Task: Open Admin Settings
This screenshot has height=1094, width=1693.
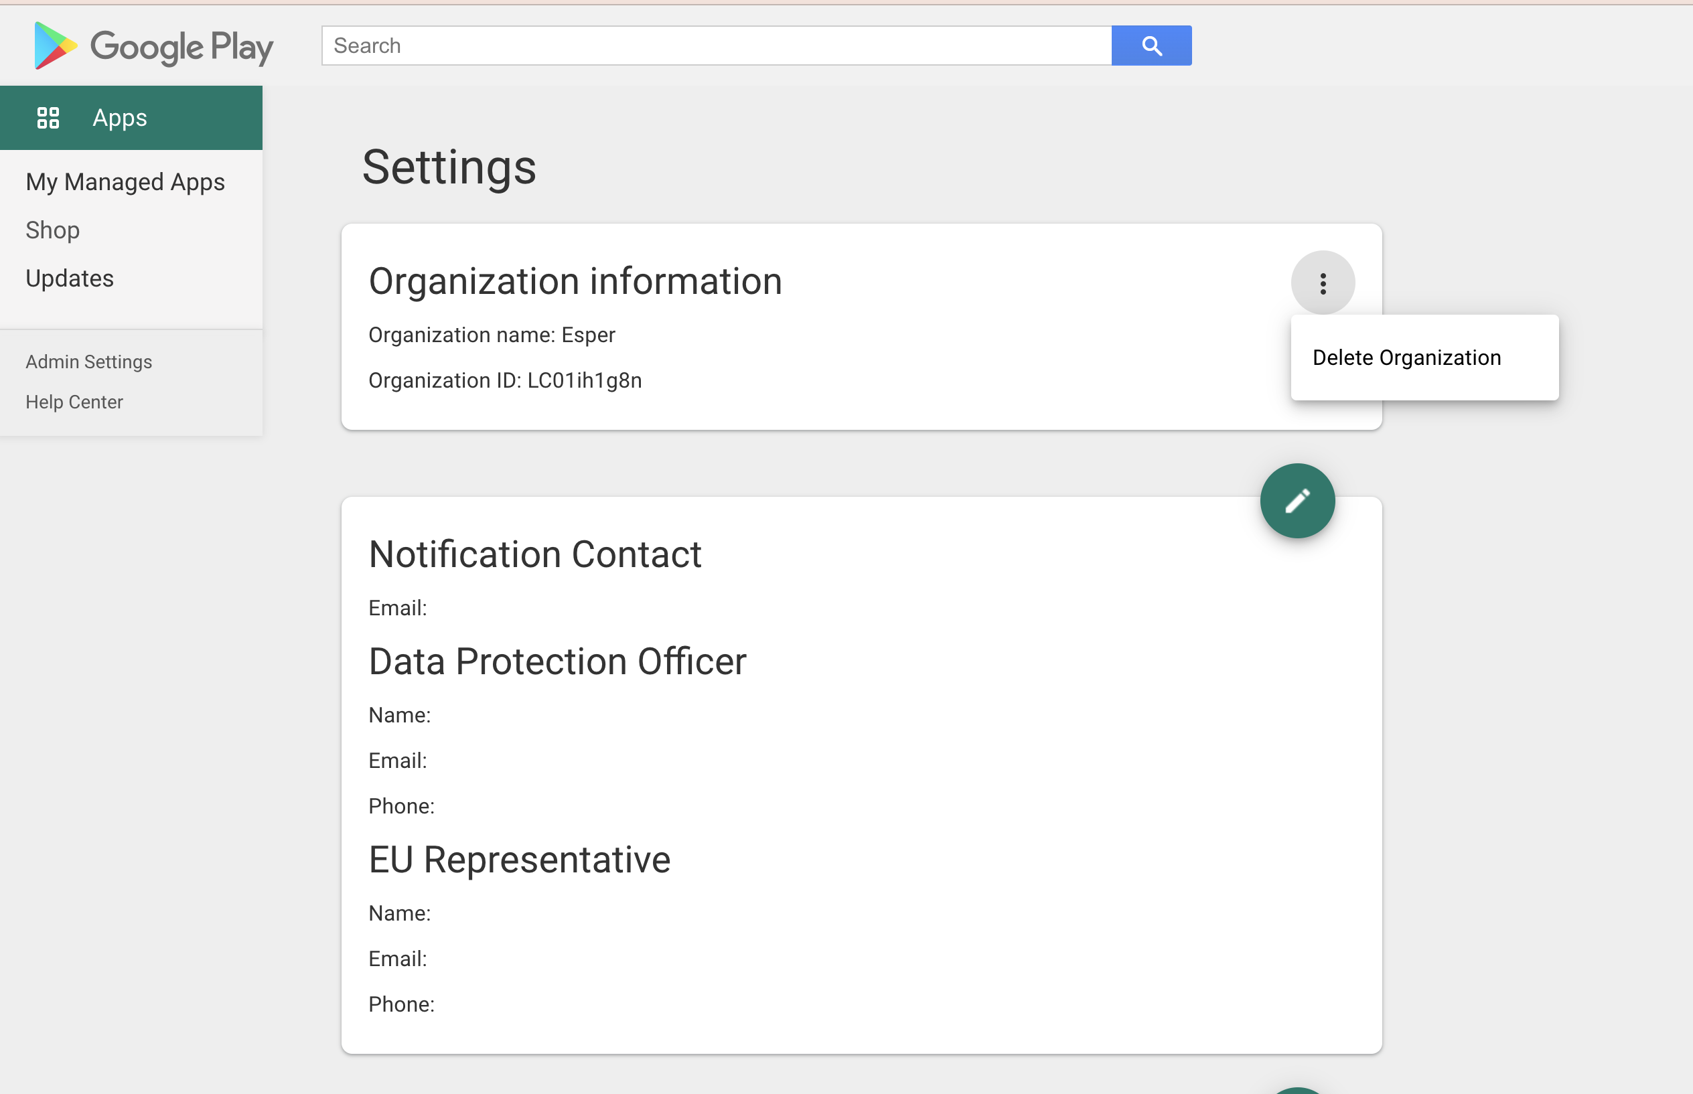Action: (89, 362)
